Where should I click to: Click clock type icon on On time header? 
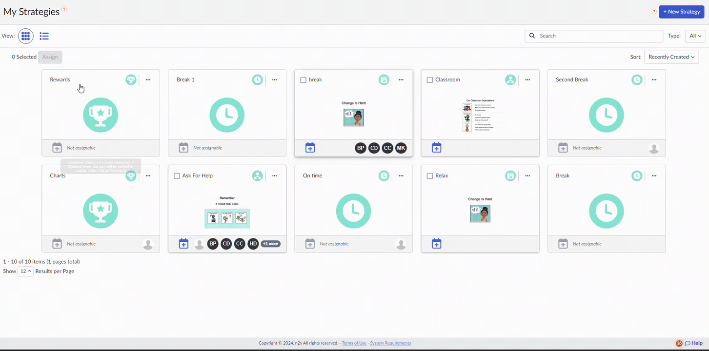(x=384, y=176)
